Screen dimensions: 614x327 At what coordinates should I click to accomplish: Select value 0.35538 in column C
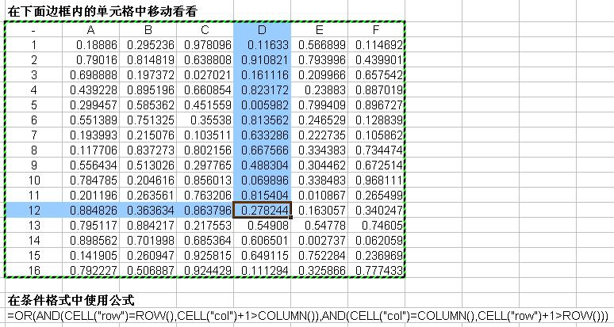point(205,120)
